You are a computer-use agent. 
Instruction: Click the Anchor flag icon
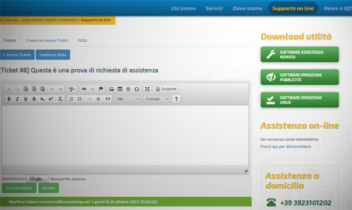click(x=101, y=89)
